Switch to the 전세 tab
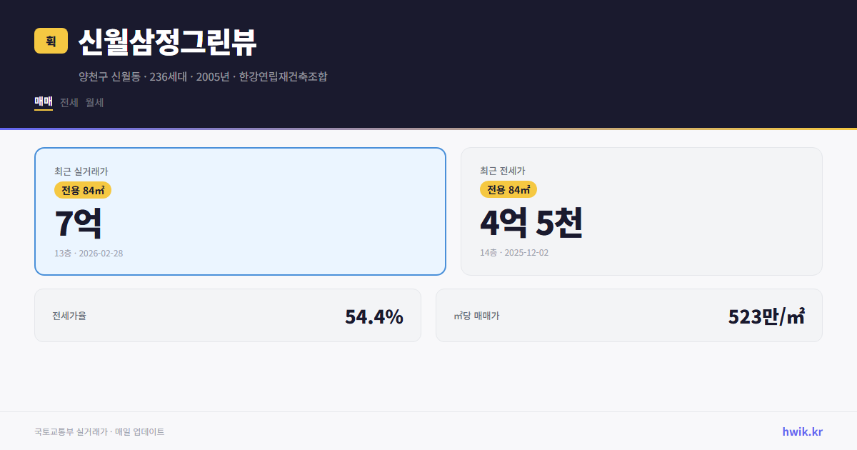The width and height of the screenshot is (857, 450). (x=67, y=102)
